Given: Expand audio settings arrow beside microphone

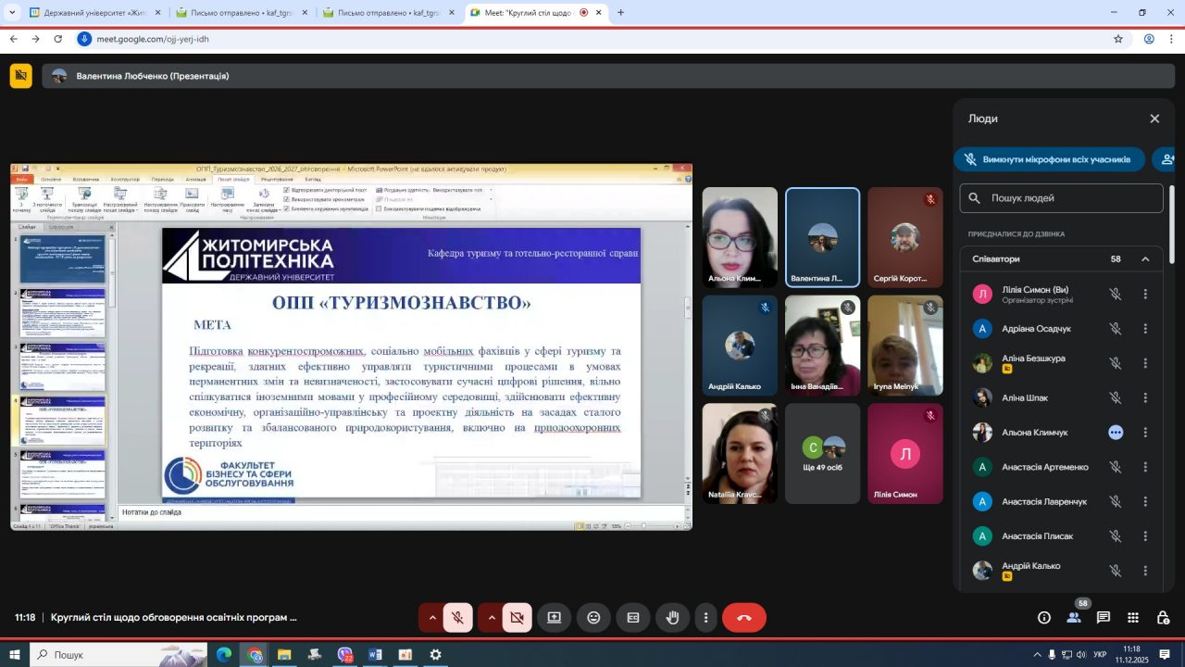Looking at the screenshot, I should click(x=431, y=618).
